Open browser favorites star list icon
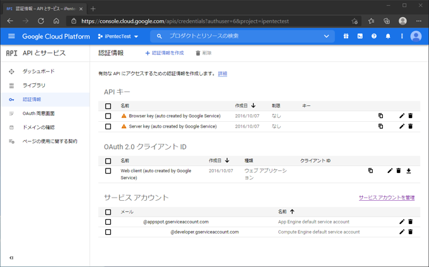The image size is (429, 267). pos(371,21)
